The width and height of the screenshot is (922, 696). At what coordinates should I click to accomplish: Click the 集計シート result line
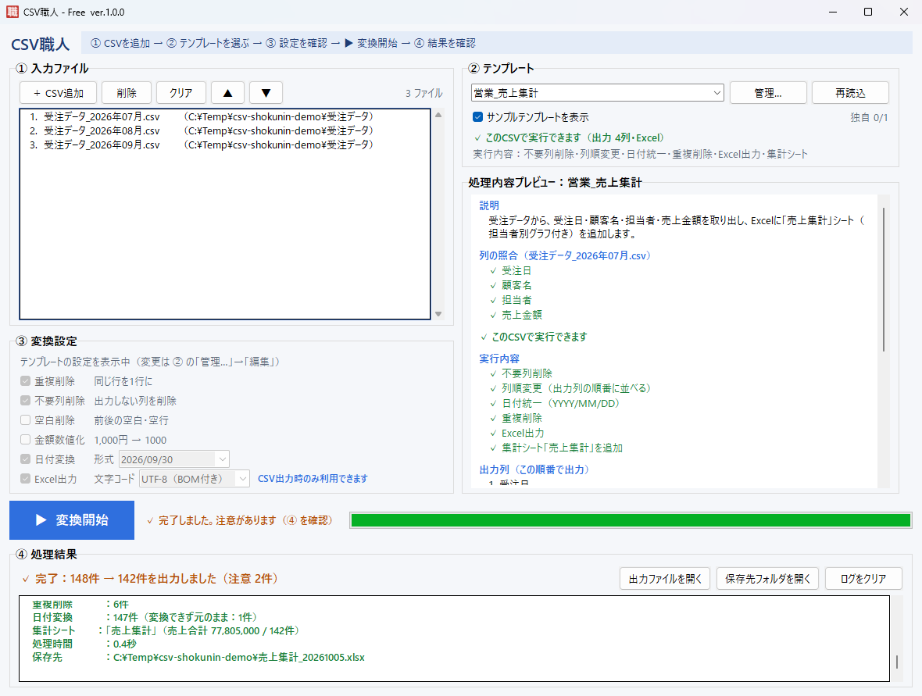167,630
